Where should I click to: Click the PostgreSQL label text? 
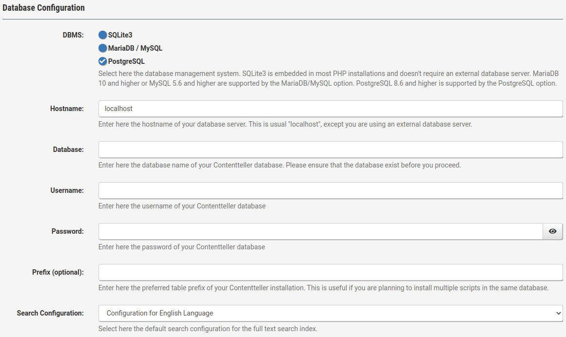tap(126, 61)
